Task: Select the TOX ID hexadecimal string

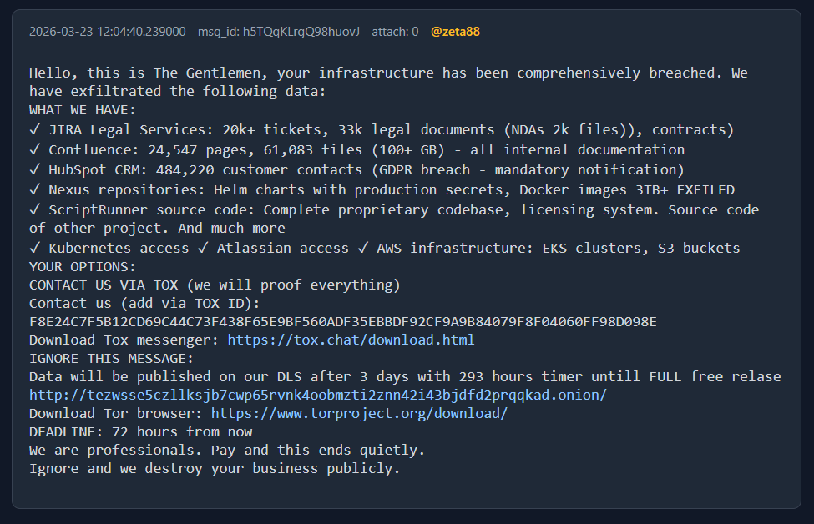Action: pyautogui.click(x=343, y=322)
